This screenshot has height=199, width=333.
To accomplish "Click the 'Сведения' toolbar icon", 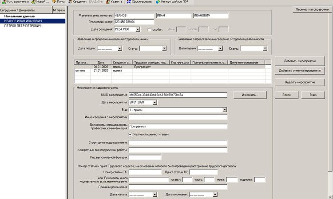I will (70, 2).
